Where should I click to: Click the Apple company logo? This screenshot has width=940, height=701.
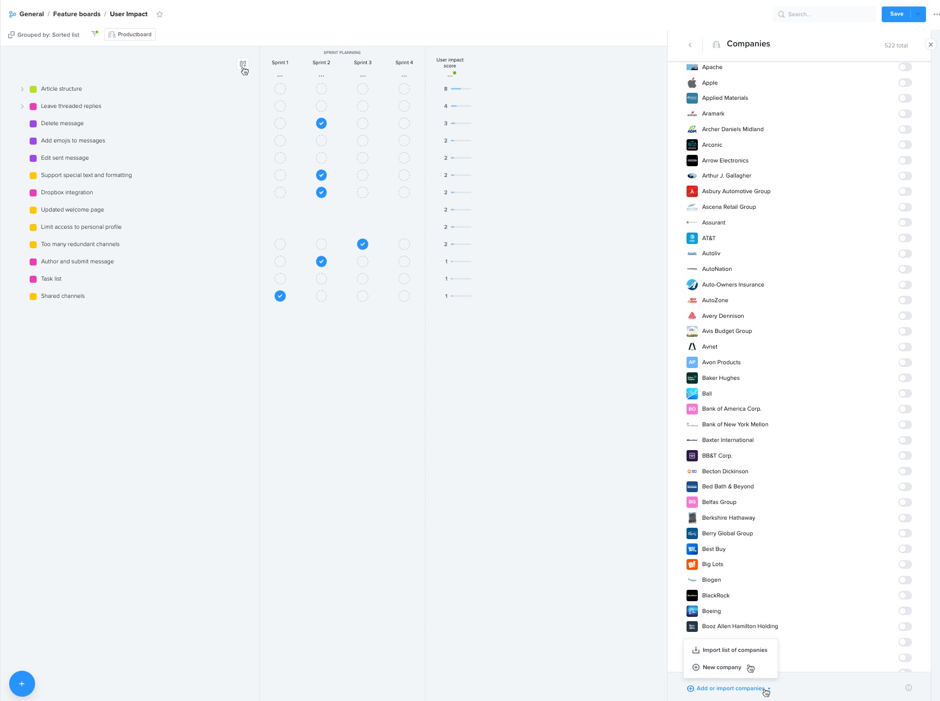pyautogui.click(x=692, y=83)
